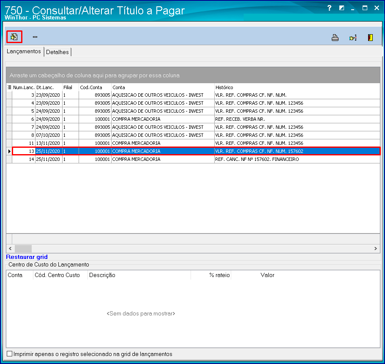The image size is (385, 364).
Task: Click the Restaurar grid link
Action: tap(27, 257)
